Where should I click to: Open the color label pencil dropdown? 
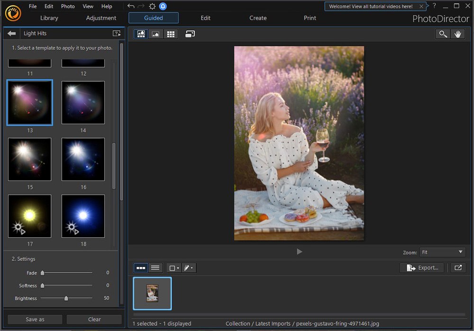click(x=189, y=268)
